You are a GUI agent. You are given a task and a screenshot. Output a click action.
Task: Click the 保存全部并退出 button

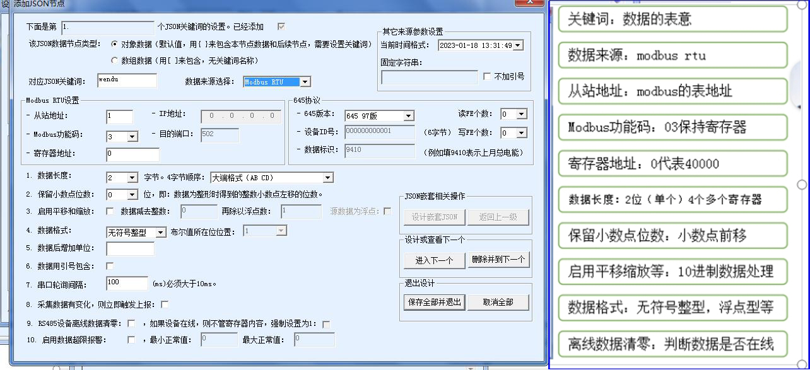coord(435,302)
